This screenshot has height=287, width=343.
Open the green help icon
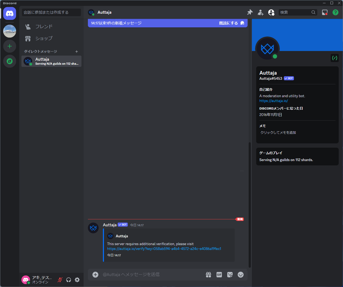coord(335,12)
